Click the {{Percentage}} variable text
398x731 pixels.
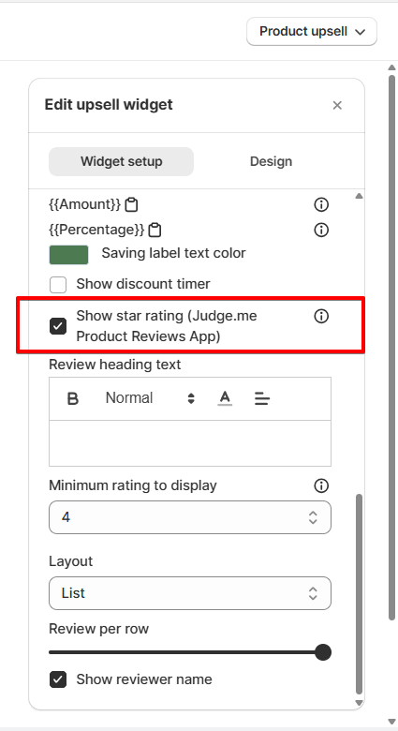coord(96,230)
